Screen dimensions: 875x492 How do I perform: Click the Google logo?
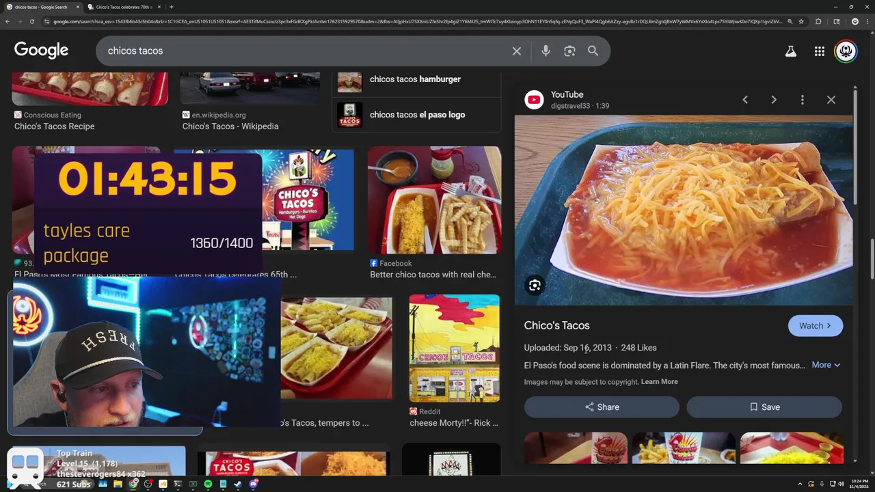(x=41, y=51)
